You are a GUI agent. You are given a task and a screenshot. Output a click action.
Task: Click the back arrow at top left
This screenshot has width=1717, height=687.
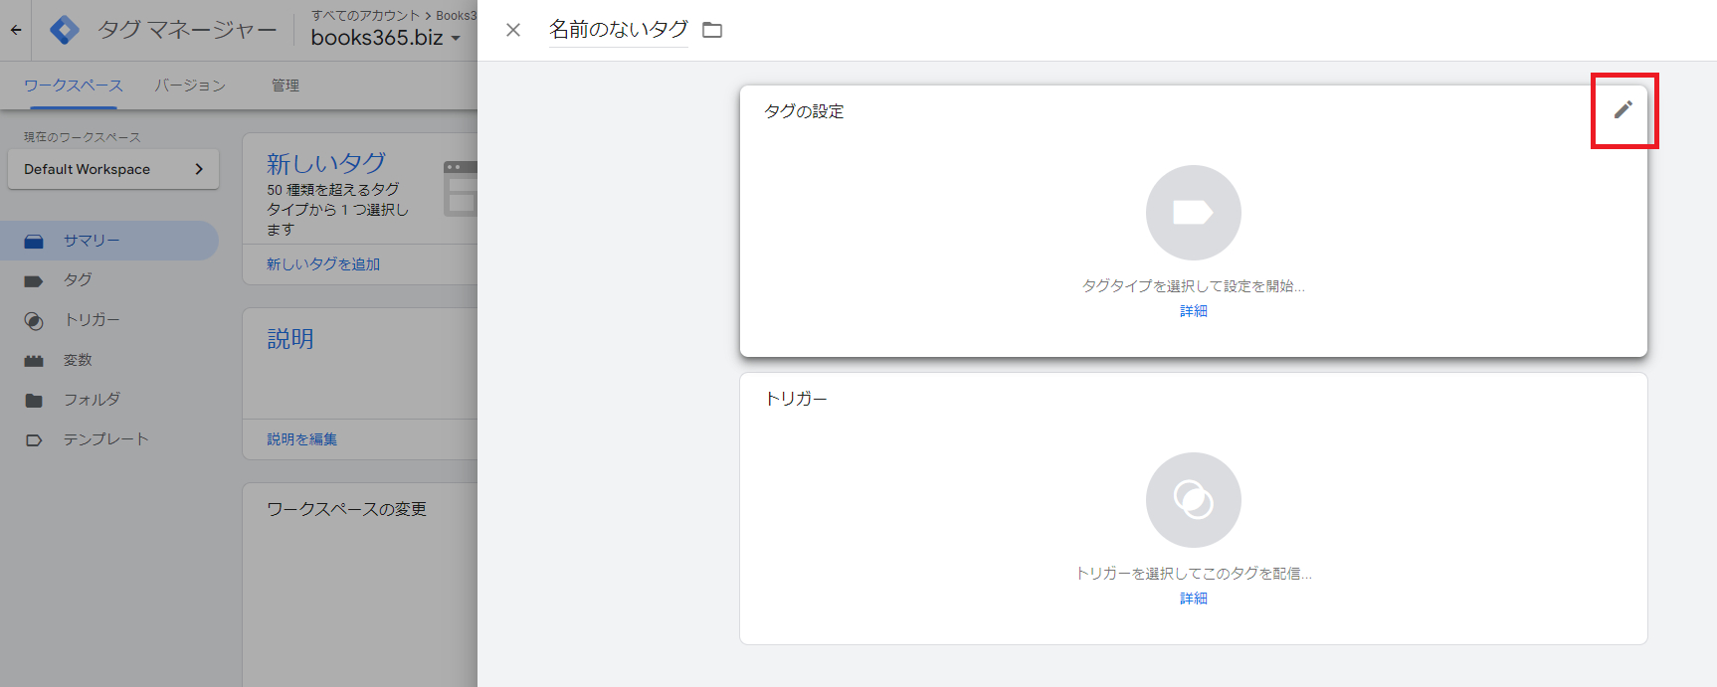pyautogui.click(x=16, y=30)
